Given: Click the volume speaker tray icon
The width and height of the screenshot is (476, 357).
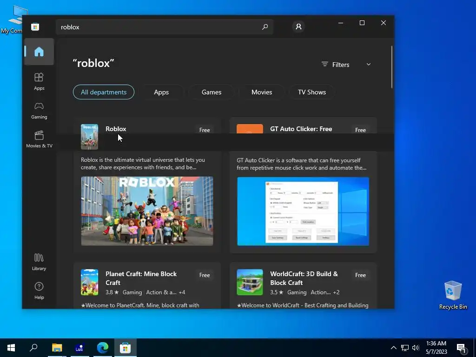Looking at the screenshot, I should (416, 348).
